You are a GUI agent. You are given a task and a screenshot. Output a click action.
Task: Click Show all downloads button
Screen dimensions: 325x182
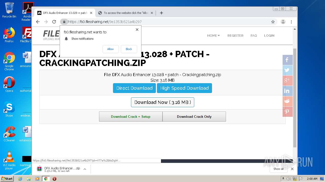[x=278, y=169]
